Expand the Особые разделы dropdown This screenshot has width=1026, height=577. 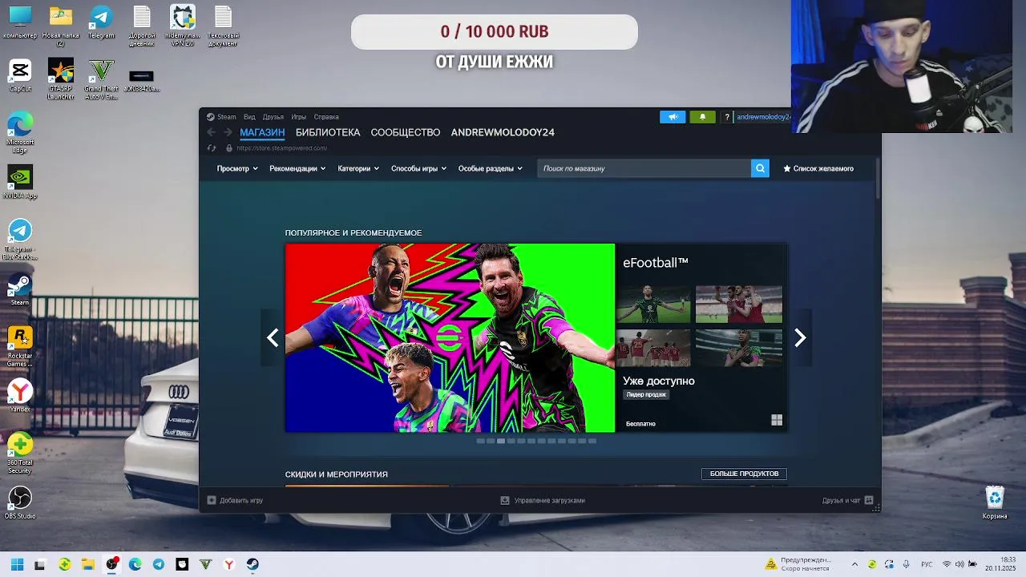coord(490,168)
